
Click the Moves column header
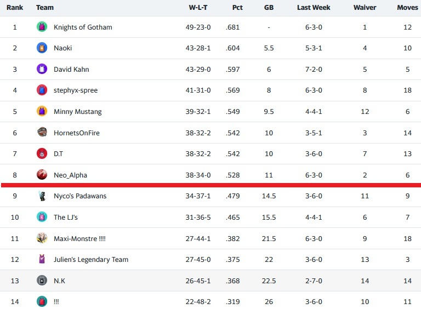pos(407,8)
